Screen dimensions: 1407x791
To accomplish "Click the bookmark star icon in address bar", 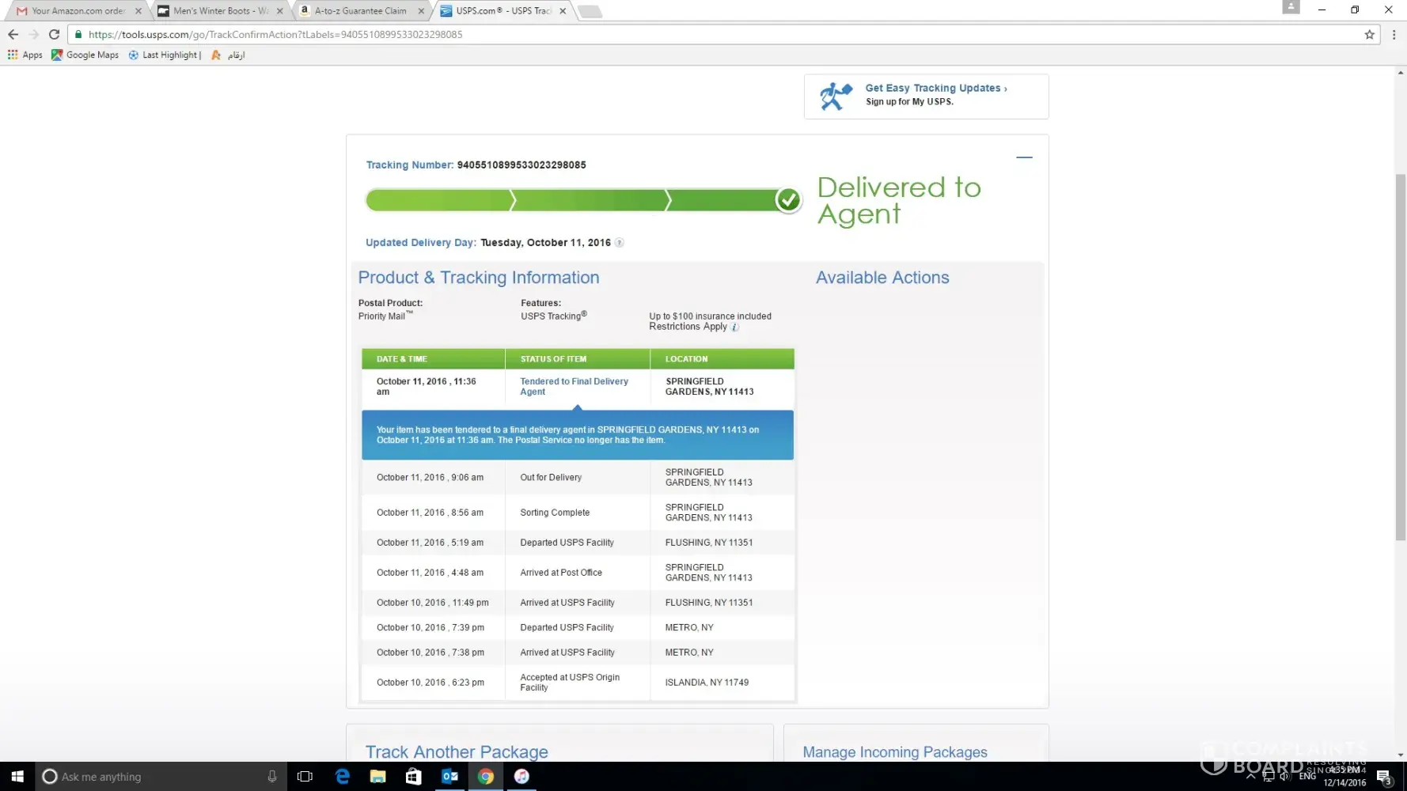I will [x=1369, y=34].
